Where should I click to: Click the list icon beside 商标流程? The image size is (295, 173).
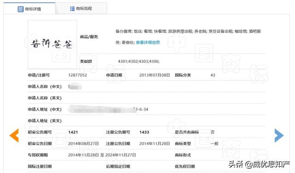coord(72,9)
